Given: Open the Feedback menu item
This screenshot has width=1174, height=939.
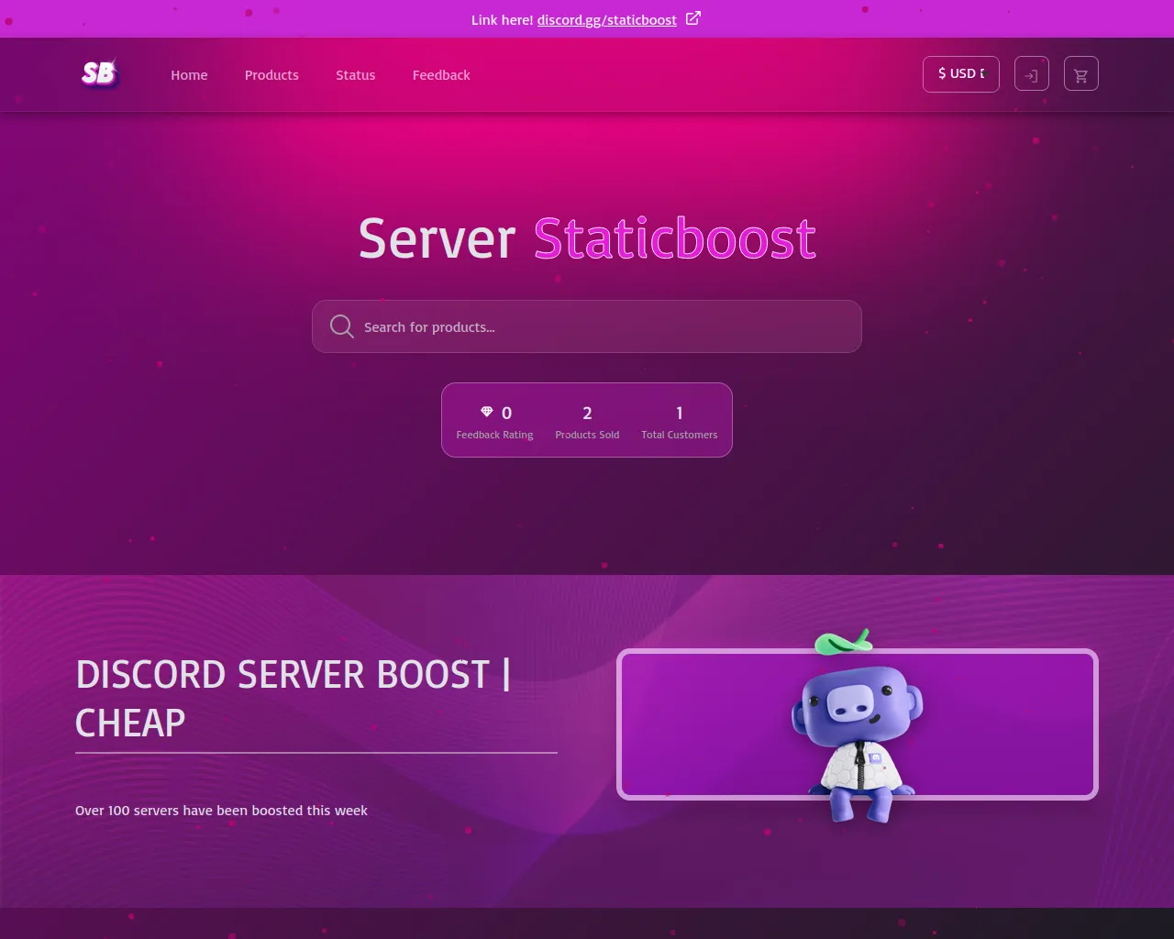Looking at the screenshot, I should [x=441, y=75].
